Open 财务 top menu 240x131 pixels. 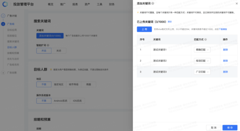coord(112,4)
